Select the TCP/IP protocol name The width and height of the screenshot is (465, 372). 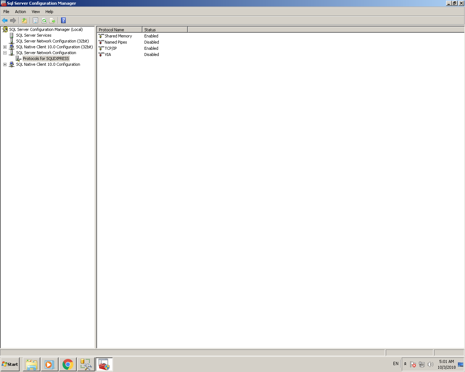111,48
